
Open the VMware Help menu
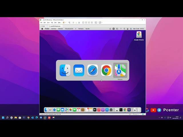(59, 23)
